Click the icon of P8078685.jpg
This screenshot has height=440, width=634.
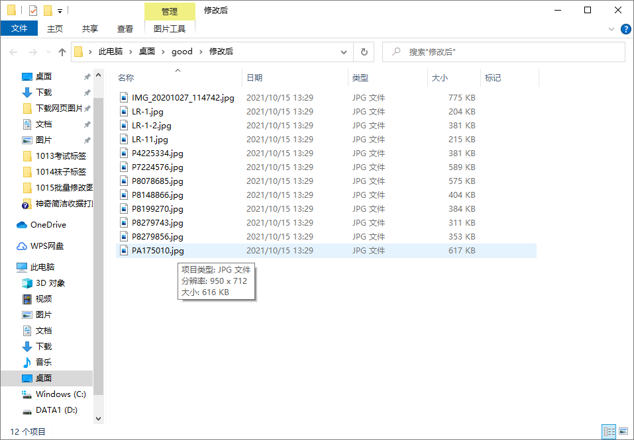pos(124,181)
